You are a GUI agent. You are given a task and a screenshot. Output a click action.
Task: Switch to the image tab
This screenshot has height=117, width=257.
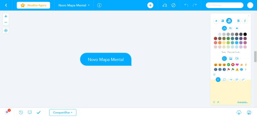pos(231,58)
